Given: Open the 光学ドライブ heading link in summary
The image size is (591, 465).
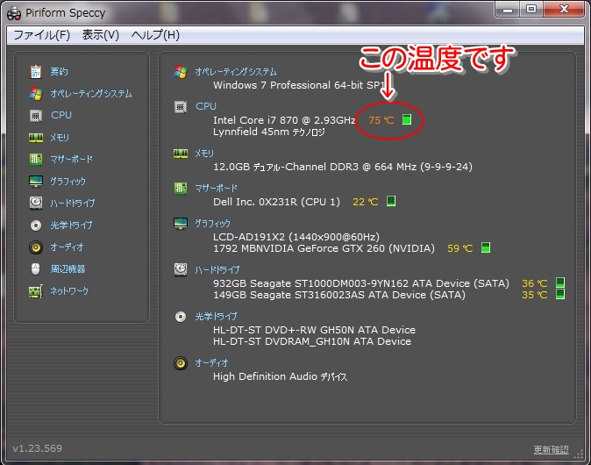Looking at the screenshot, I should (216, 317).
